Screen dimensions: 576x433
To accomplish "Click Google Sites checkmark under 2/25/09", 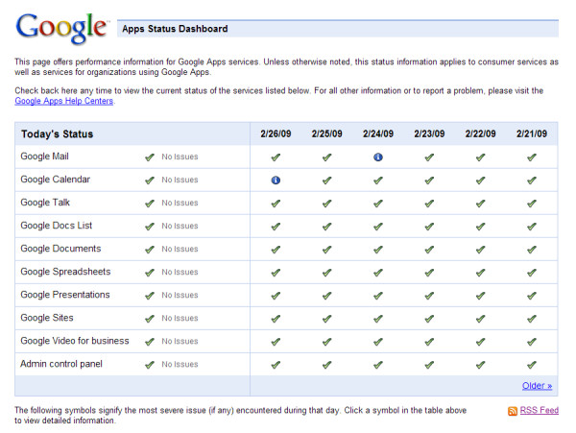I will (327, 319).
